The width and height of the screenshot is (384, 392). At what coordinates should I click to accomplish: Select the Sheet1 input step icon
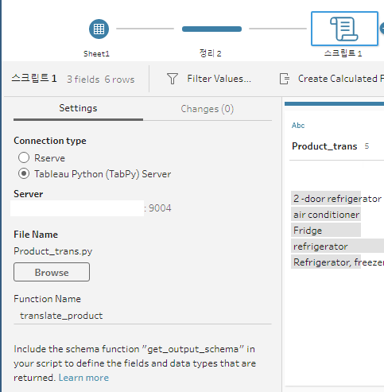point(99,29)
